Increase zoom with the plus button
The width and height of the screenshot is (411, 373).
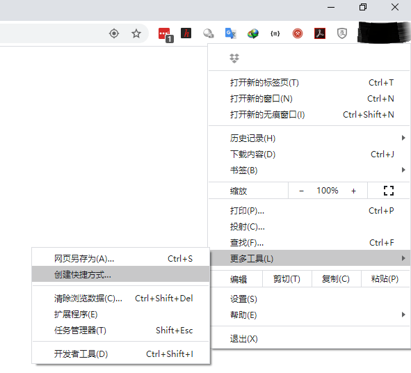pyautogui.click(x=353, y=191)
